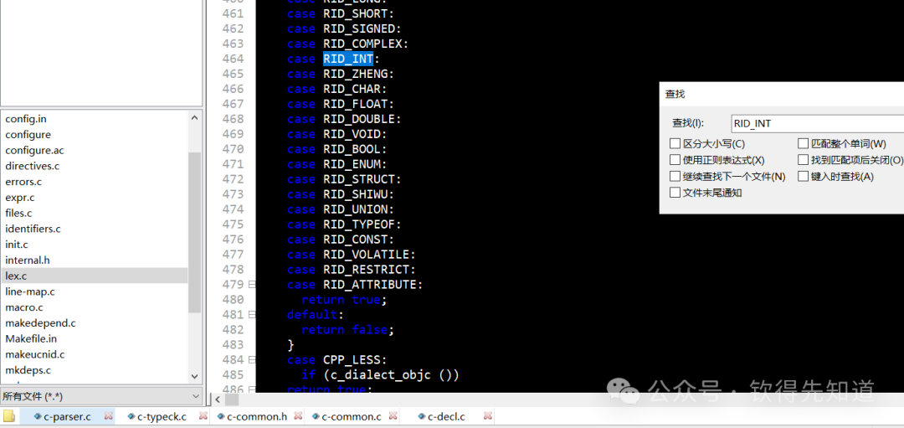Click the horizontal scrollbar thumb under the code

tap(232, 400)
